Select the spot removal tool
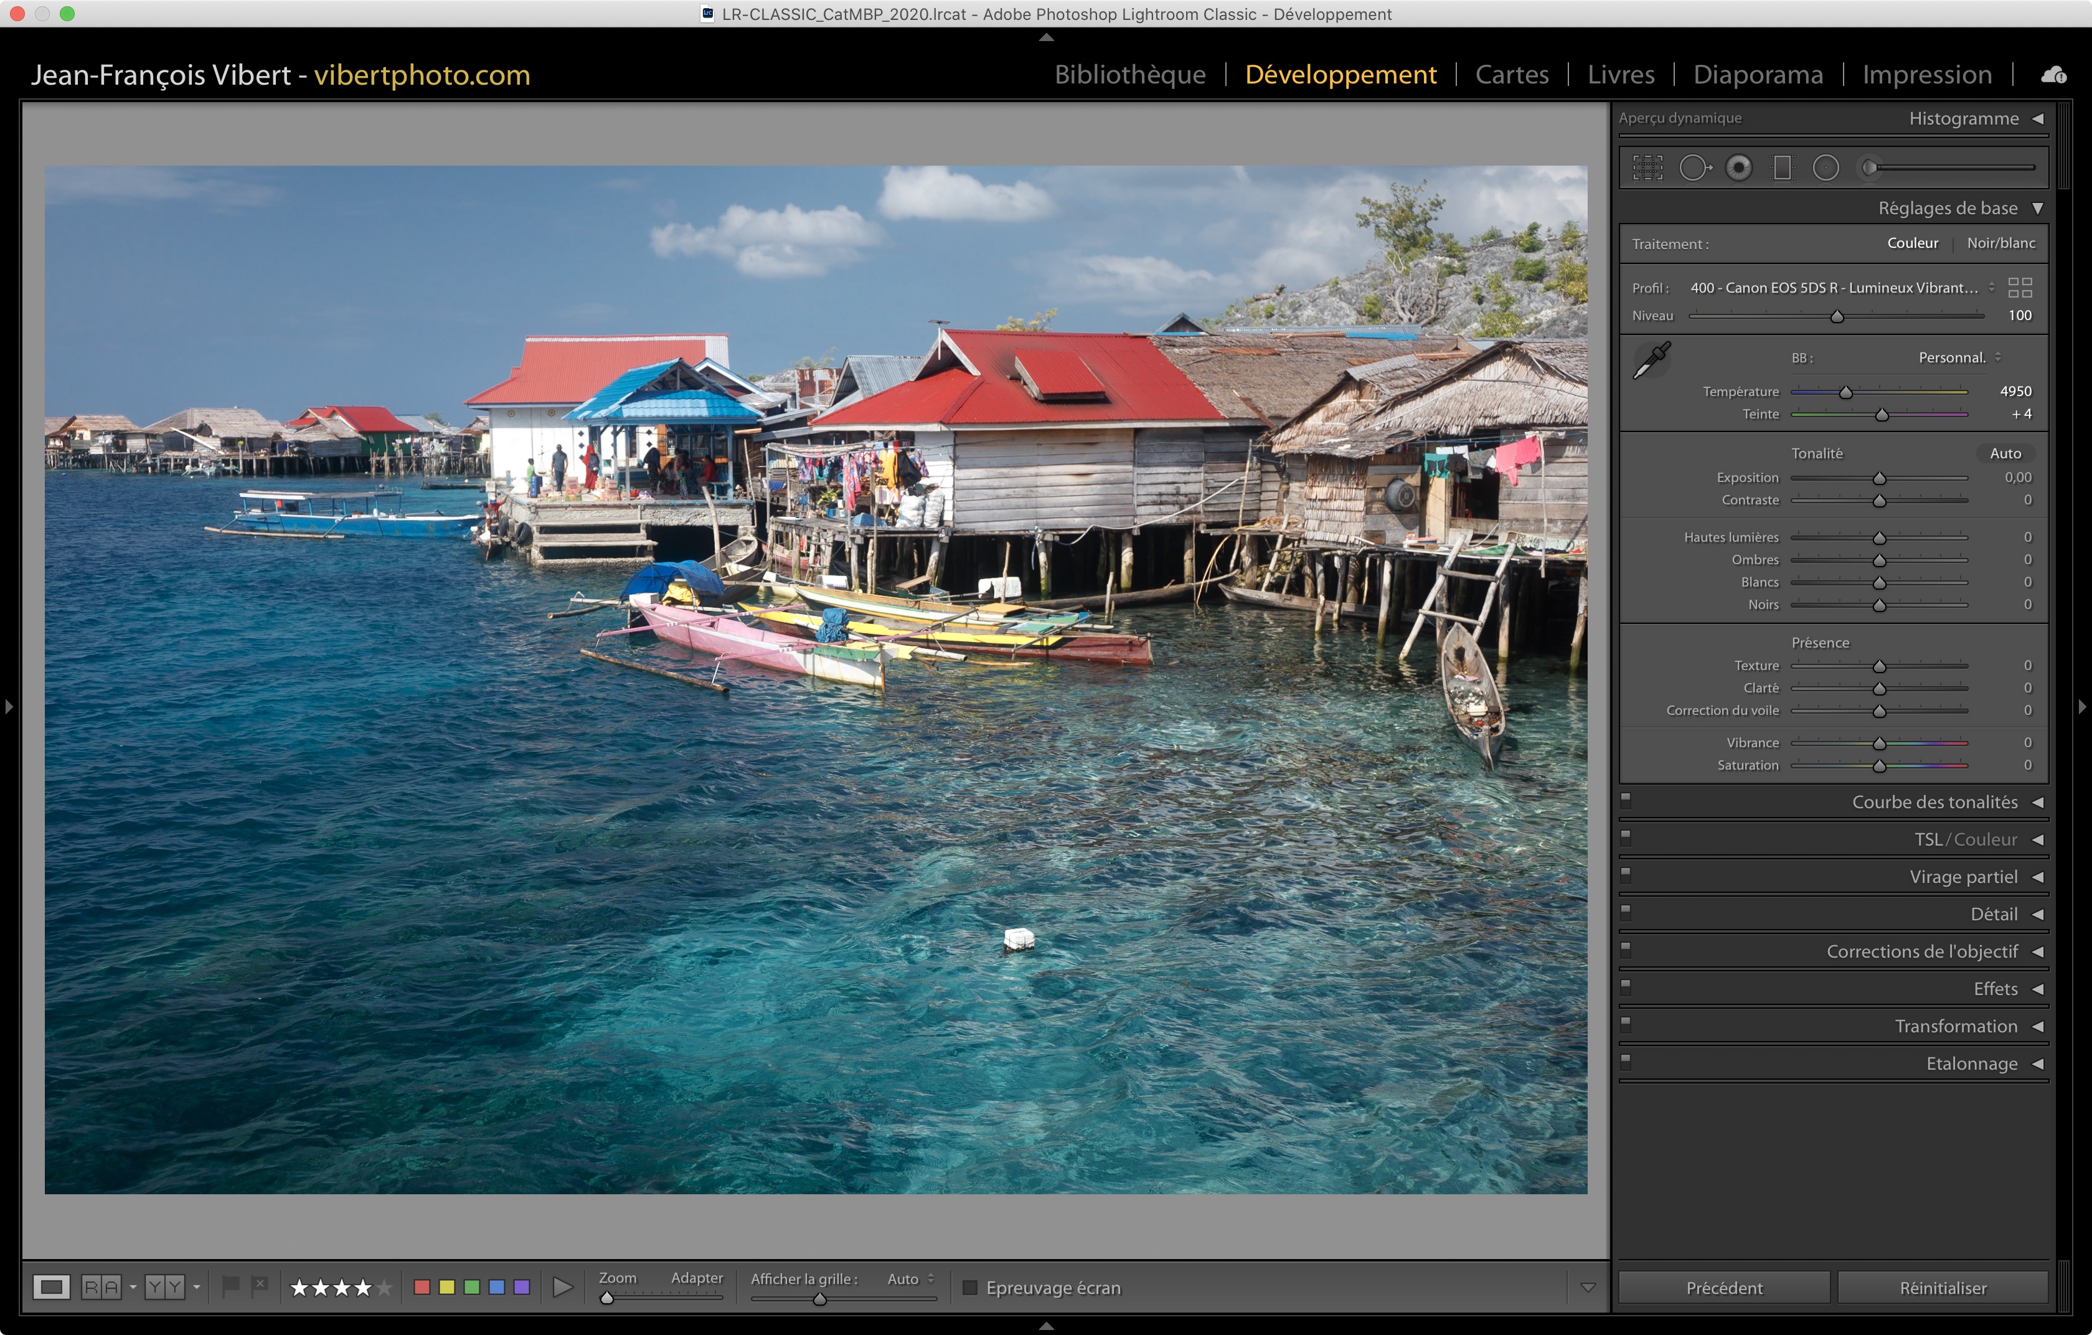 tap(1694, 167)
